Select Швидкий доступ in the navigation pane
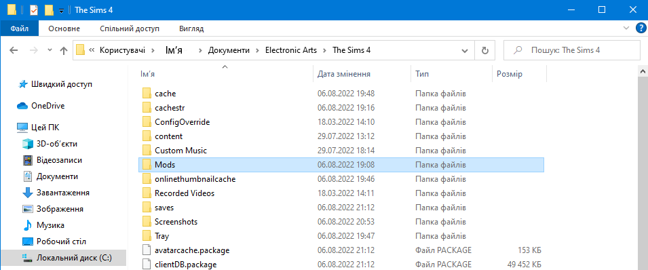The width and height of the screenshot is (648, 270). click(x=62, y=84)
